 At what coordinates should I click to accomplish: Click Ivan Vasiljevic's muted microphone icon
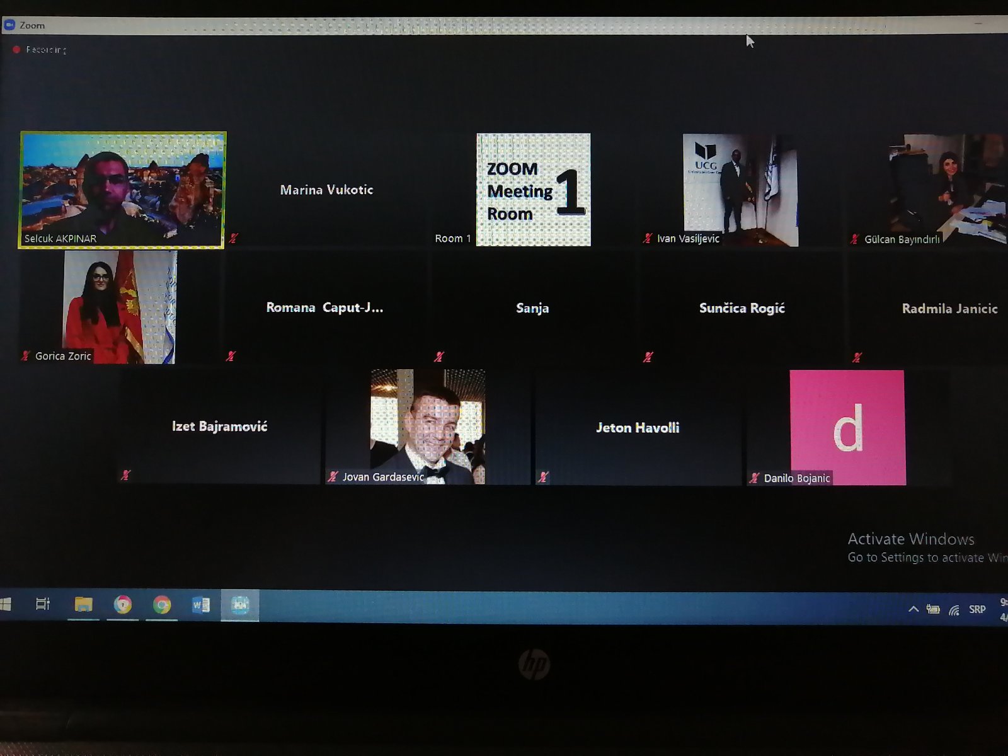647,238
